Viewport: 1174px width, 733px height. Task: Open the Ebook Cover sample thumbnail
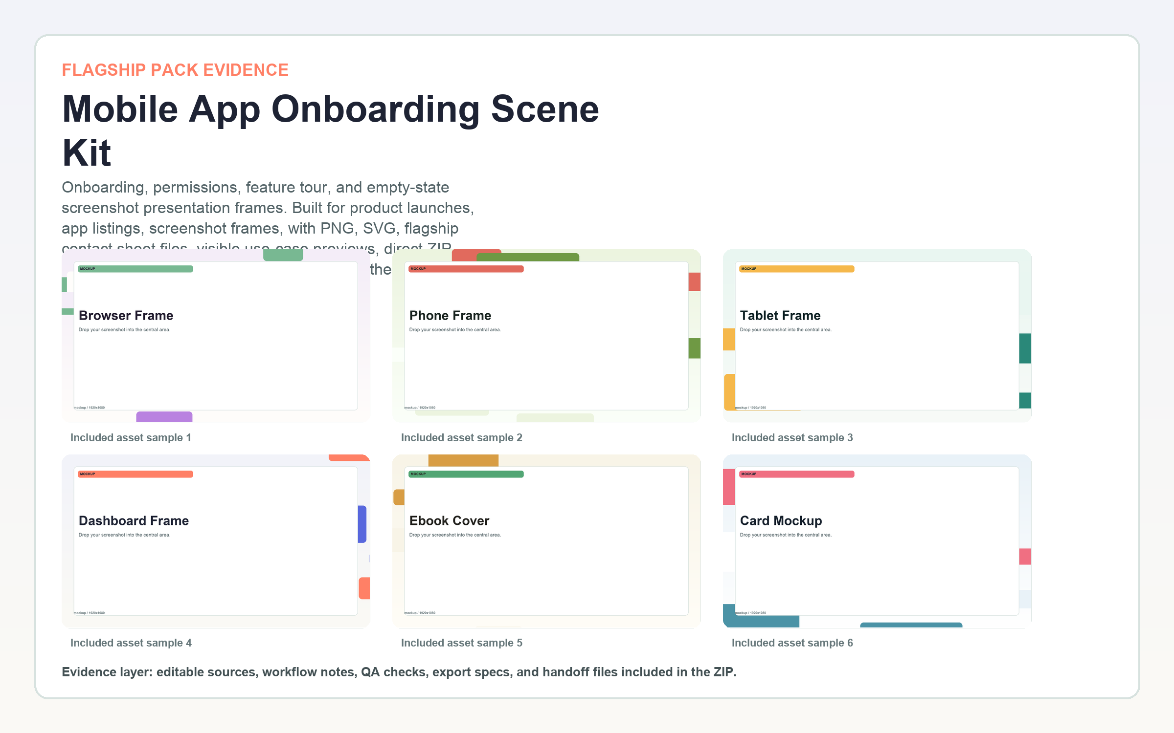click(x=546, y=541)
